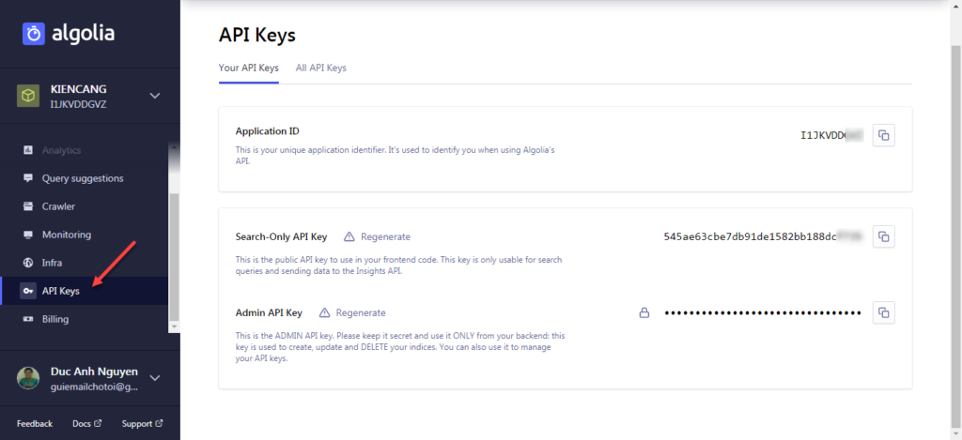Click the I1JKVDDGVZ ID under KIENCANG

(x=78, y=105)
